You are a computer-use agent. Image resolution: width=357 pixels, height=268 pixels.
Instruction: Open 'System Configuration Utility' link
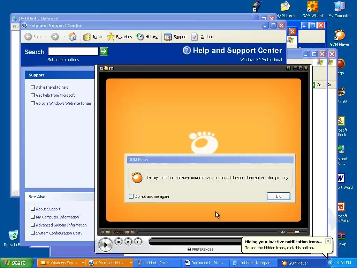click(59, 233)
